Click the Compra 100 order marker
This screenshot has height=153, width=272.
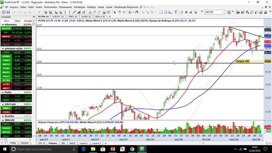pyautogui.click(x=242, y=61)
